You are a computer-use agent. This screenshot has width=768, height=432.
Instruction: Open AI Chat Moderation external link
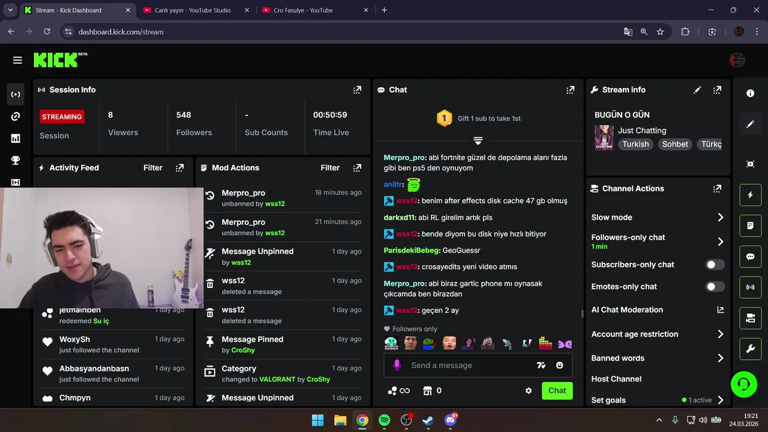tap(721, 310)
